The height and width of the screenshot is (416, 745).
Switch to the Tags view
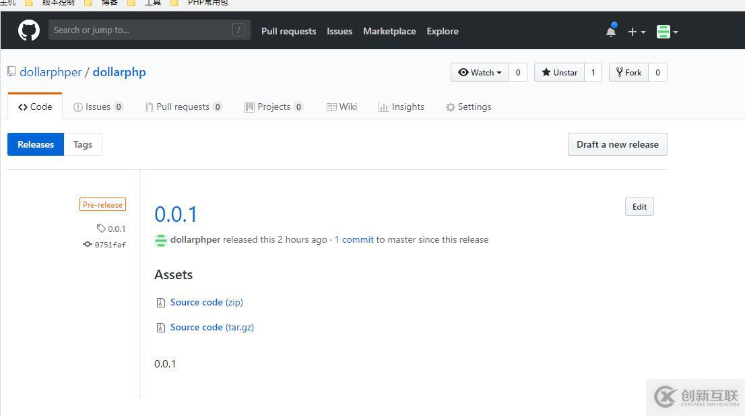point(83,144)
